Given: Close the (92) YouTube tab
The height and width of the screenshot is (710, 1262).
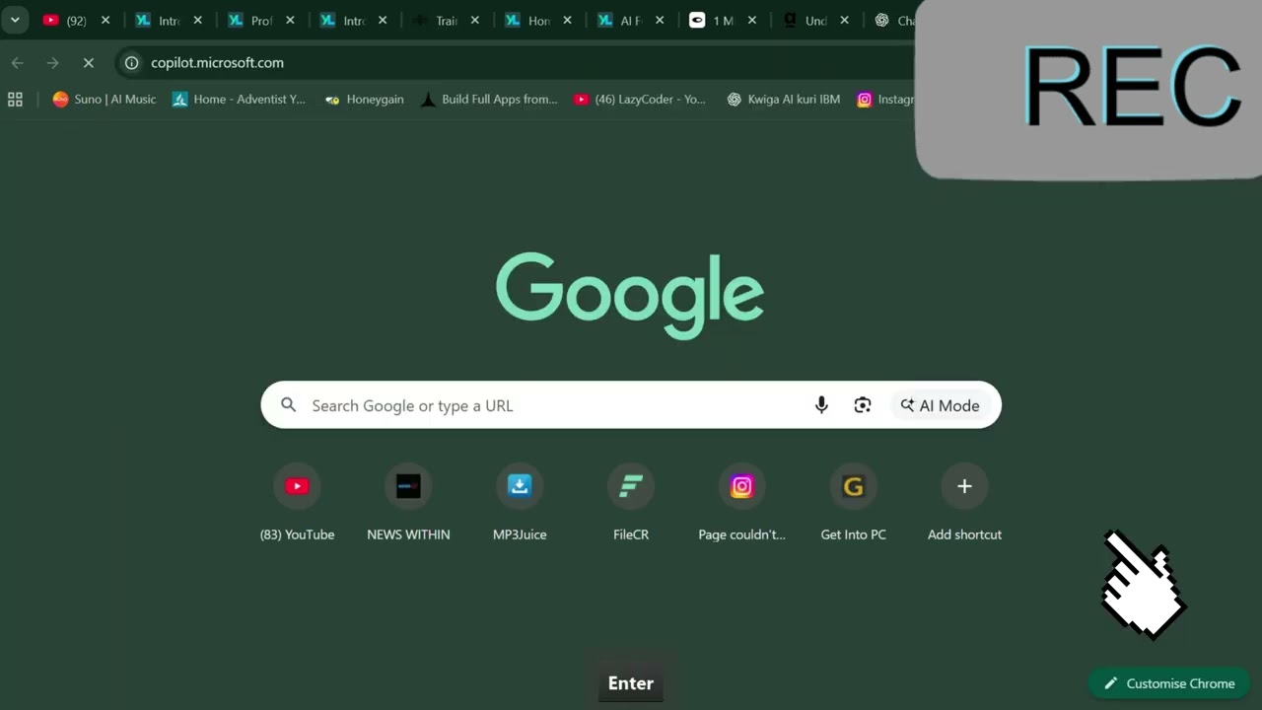Looking at the screenshot, I should pos(105,20).
